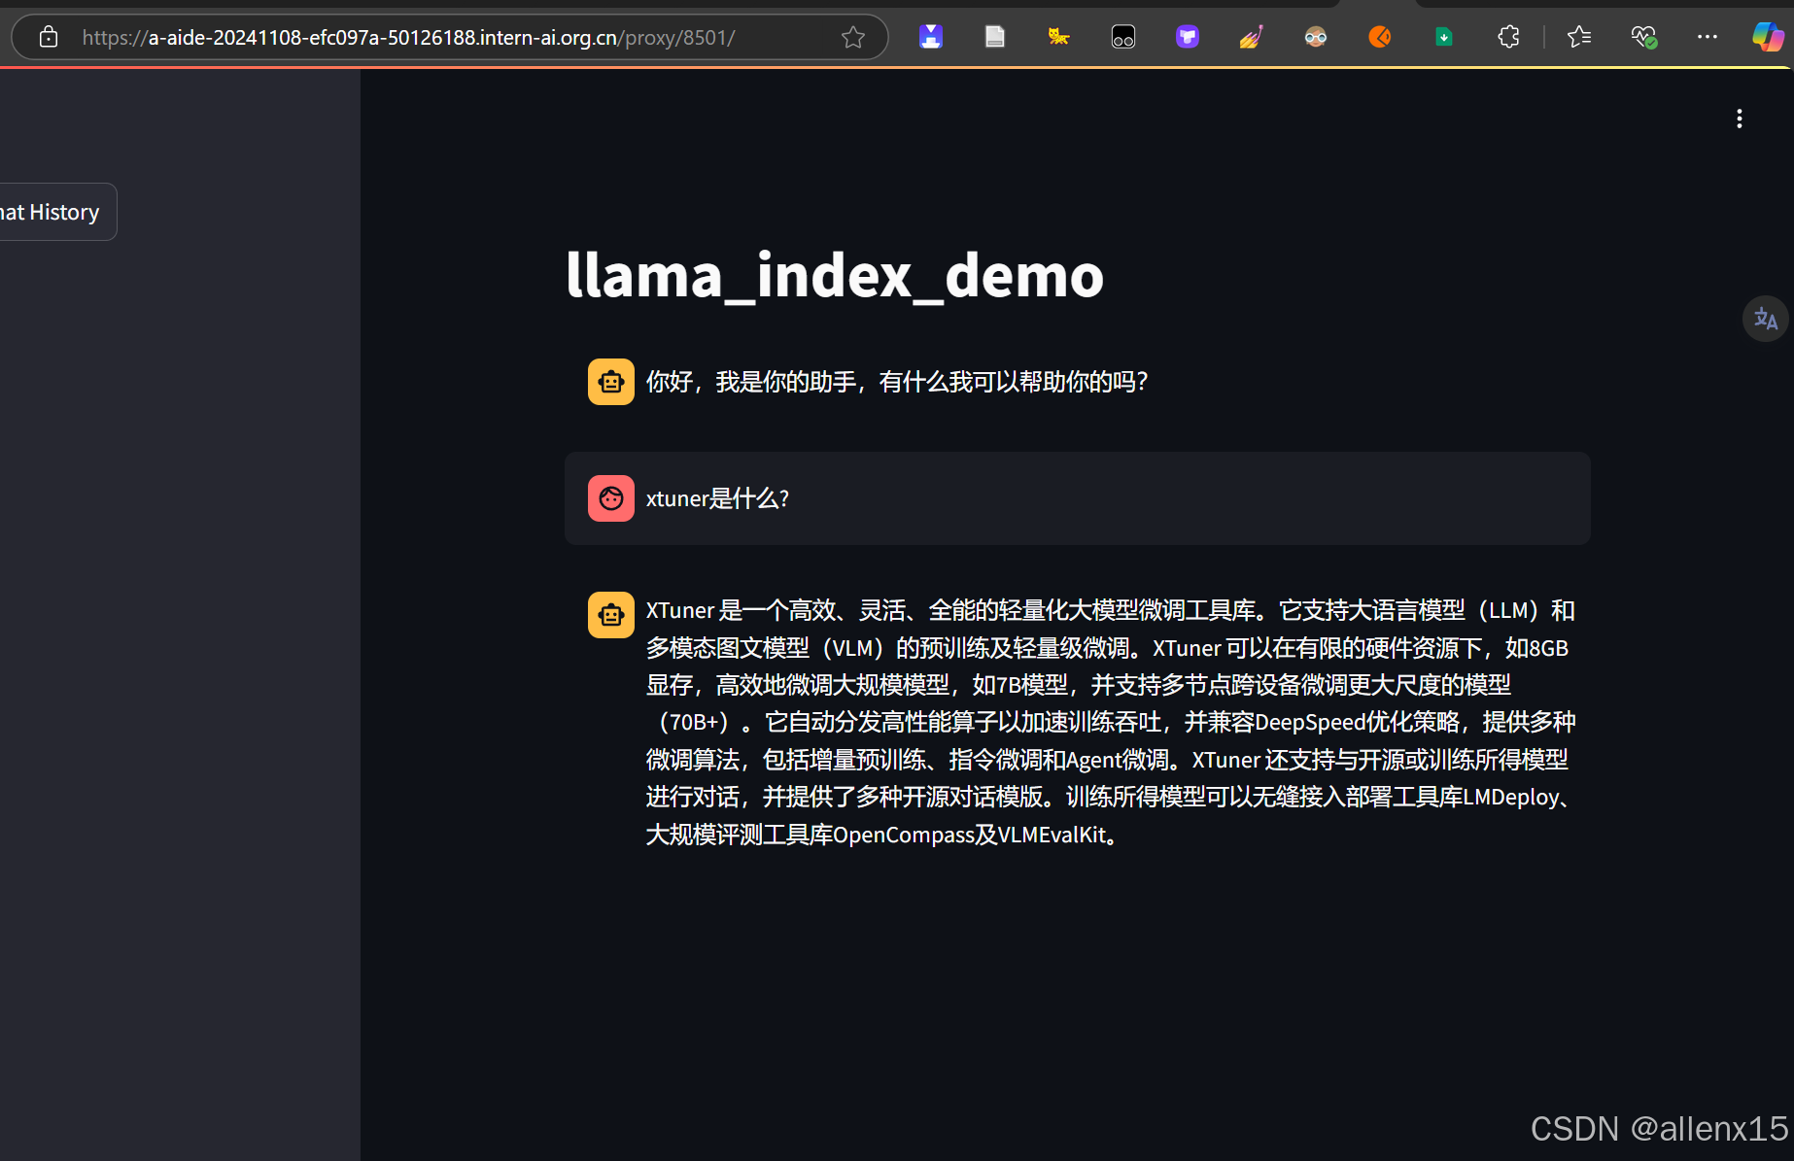Open the Streamlit app three-dot menu

(x=1739, y=118)
